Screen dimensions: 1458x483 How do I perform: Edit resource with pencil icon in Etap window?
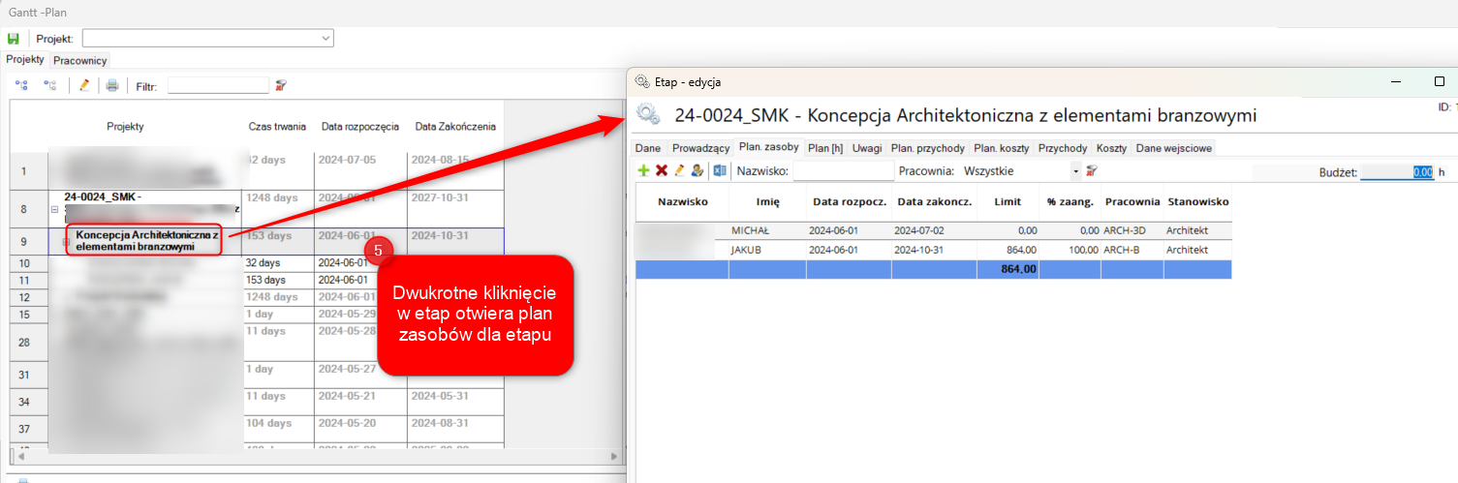[679, 170]
